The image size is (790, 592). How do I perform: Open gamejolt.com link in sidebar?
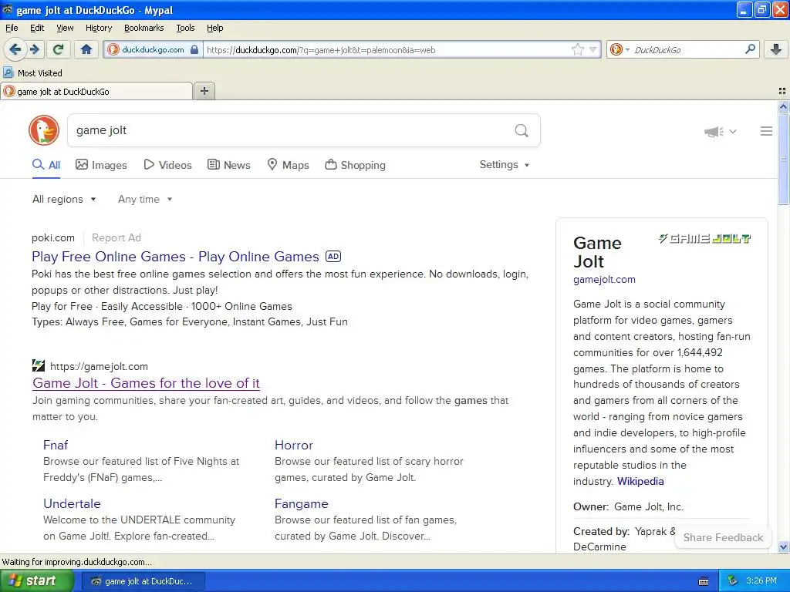coord(604,279)
